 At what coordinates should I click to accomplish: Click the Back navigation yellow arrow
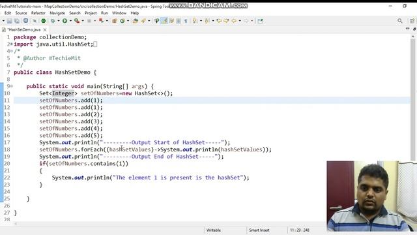pos(234,21)
